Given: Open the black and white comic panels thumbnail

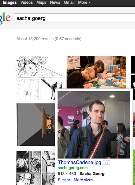Looking at the screenshot, I should pyautogui.click(x=35, y=168).
